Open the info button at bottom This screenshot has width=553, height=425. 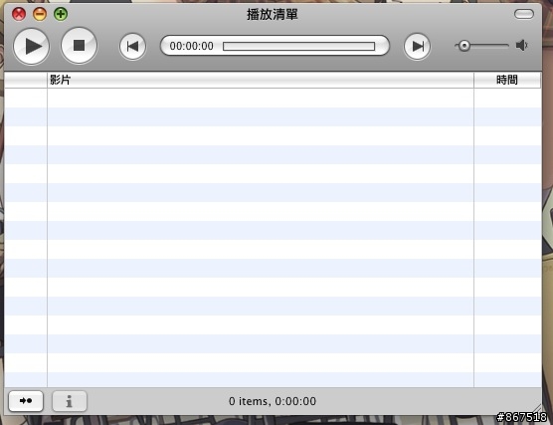(70, 401)
